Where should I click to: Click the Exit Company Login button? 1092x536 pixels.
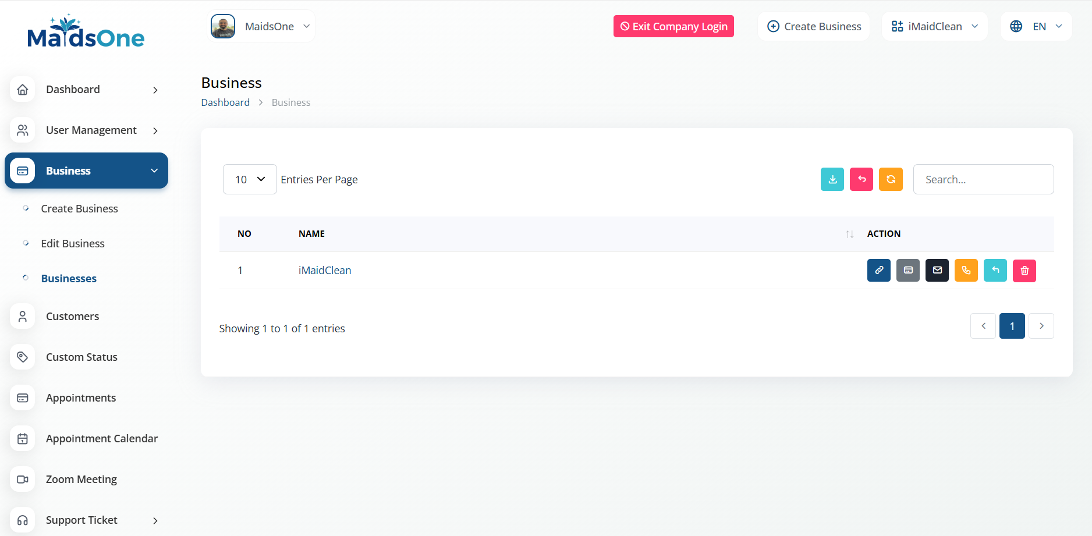tap(673, 26)
